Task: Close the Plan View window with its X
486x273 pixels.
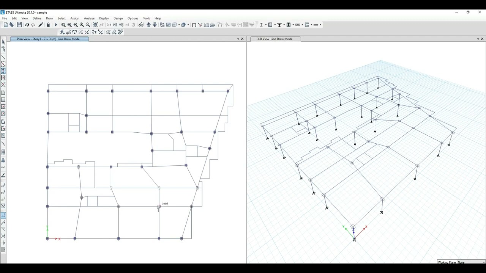Action: click(x=243, y=39)
